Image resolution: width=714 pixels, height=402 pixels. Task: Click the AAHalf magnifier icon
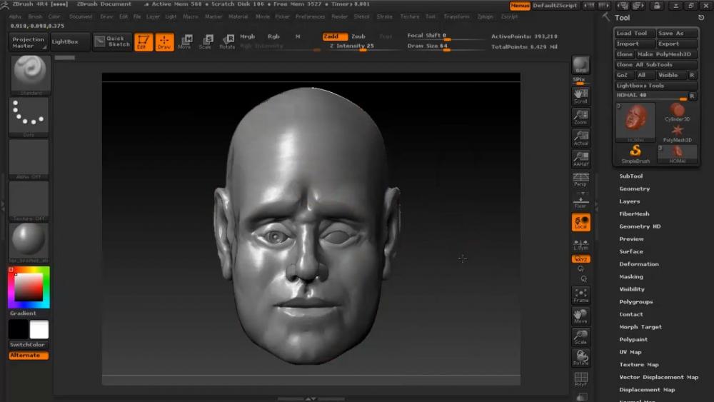(x=580, y=159)
